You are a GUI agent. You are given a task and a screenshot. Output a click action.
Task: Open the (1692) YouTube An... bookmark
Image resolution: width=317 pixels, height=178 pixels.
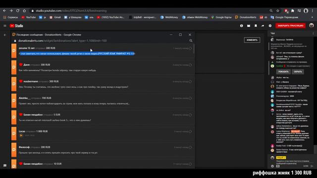111,17
